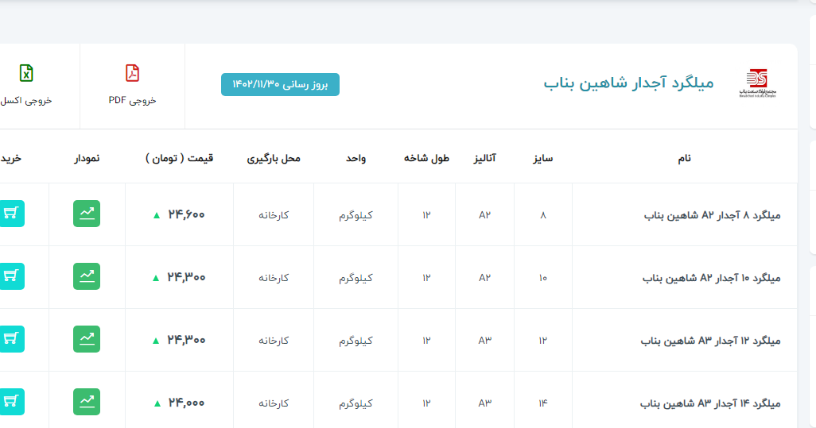The image size is (816, 428).
Task: Click the سایز column header
Action: (543, 158)
